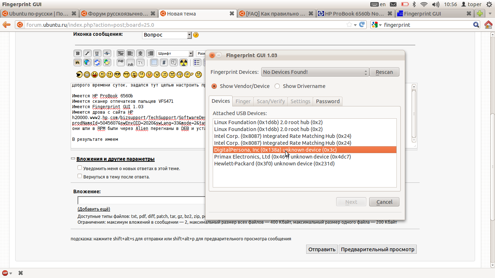Screen dimensions: 495x278
Task: Open the toper user menu
Action: (471, 4)
